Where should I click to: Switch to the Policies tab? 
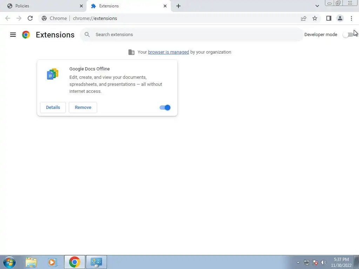[x=43, y=6]
